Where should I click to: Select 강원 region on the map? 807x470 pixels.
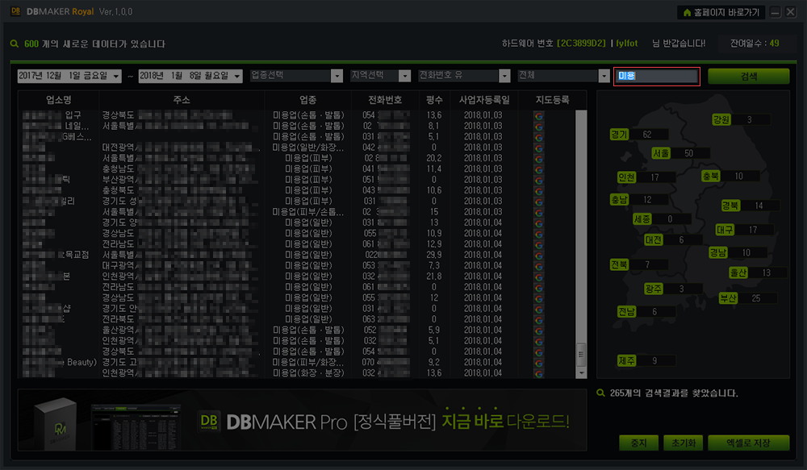pos(721,119)
